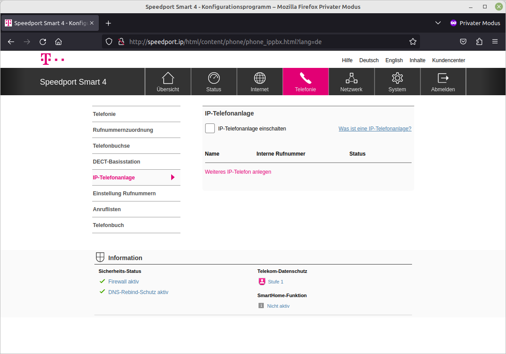
Task: Open the Pocket save icon
Action: click(x=463, y=41)
